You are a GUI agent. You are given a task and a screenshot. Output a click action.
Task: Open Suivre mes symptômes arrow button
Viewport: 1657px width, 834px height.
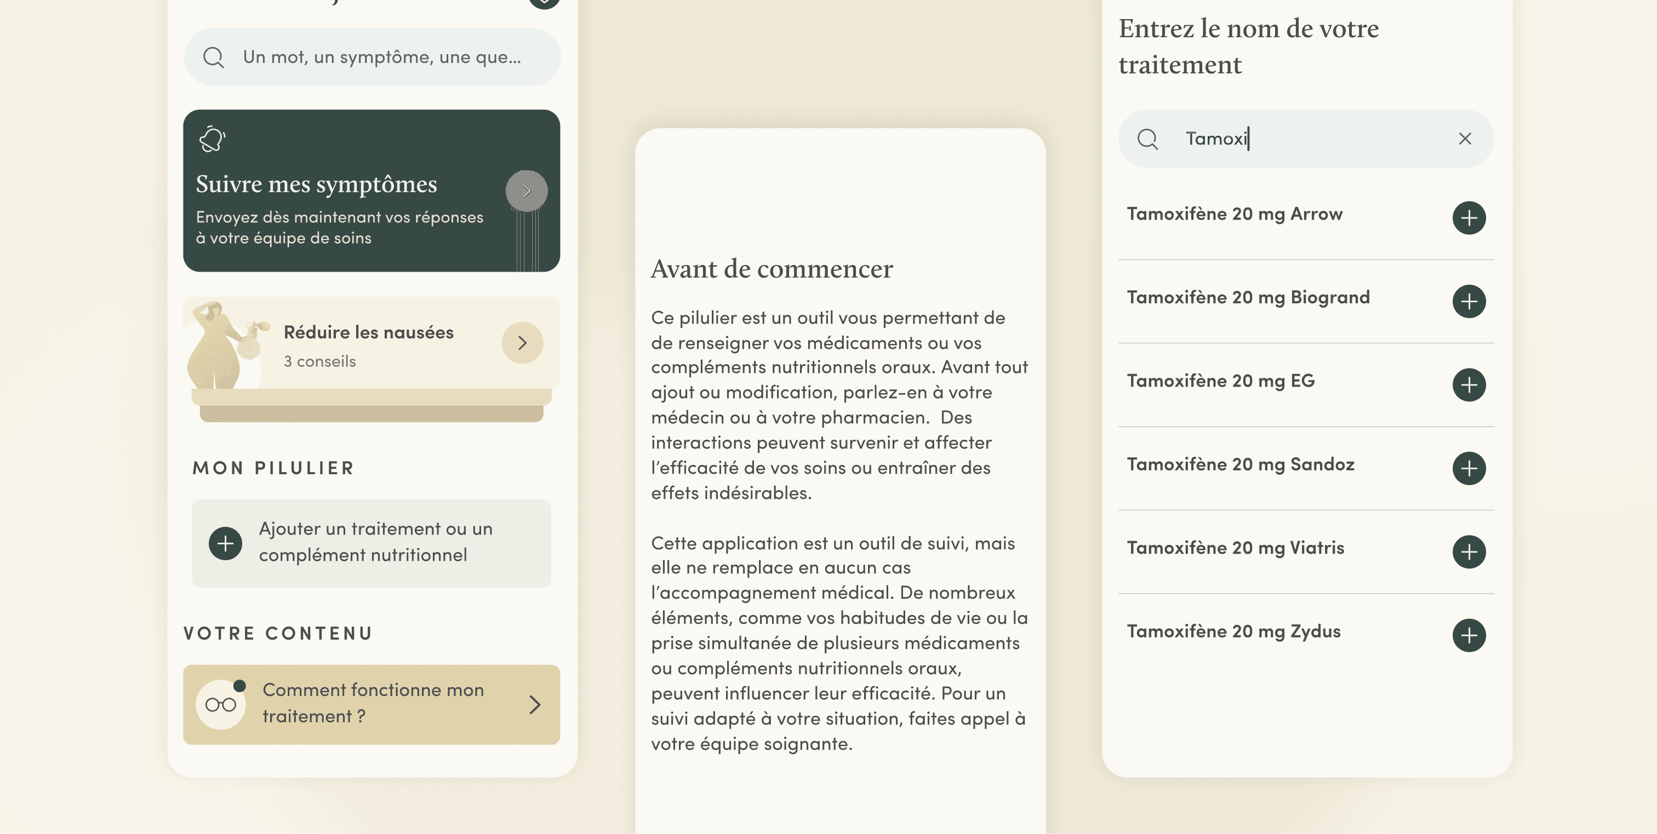click(526, 191)
